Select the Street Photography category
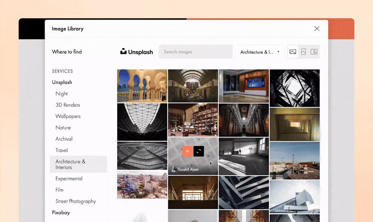Viewport: 373px width, 222px height. coord(75,201)
